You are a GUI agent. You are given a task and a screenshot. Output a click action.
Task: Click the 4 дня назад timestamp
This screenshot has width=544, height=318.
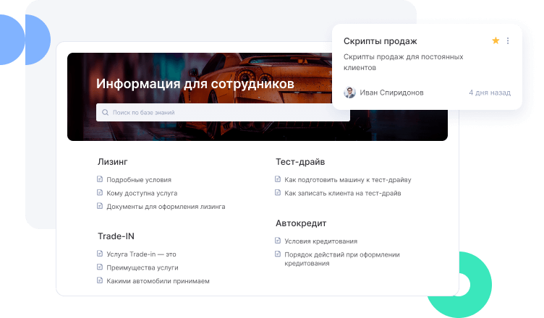[x=490, y=93]
